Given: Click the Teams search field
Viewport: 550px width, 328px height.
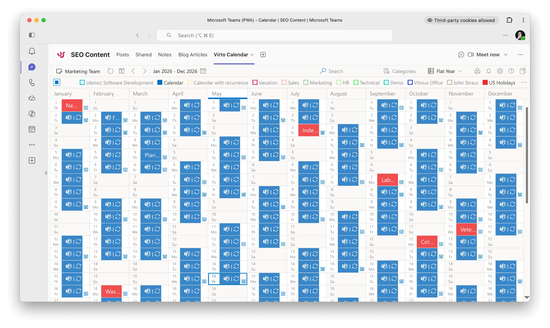Looking at the screenshot, I should click(x=274, y=35).
